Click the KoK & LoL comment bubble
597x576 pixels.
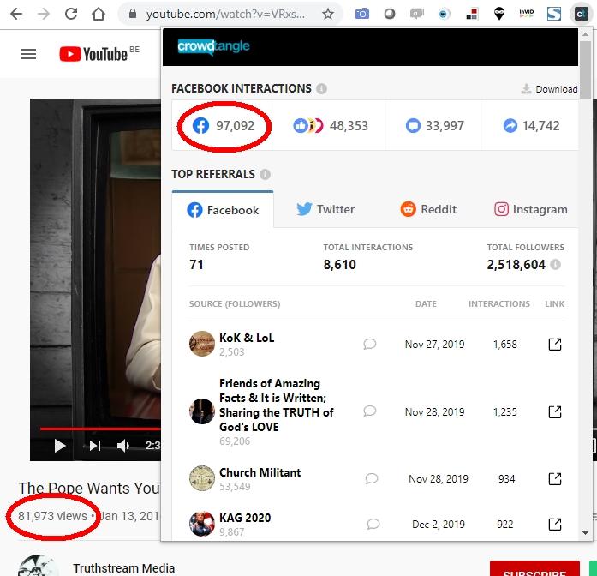(x=370, y=344)
